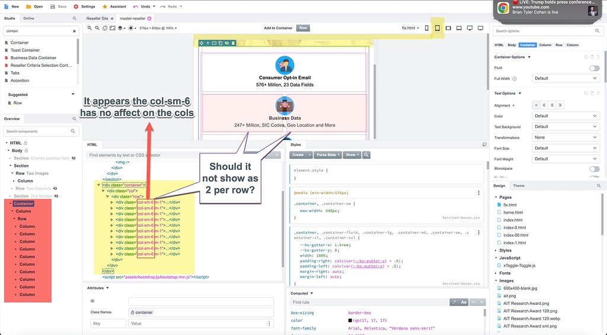This screenshot has width=607, height=335.
Task: Open the Transformations dropdown
Action: (x=566, y=137)
